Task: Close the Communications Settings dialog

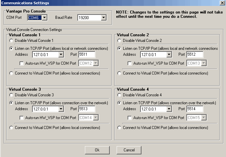Action: pos(222,3)
